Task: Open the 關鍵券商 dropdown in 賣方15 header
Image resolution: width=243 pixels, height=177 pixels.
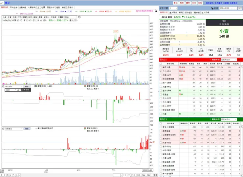Action: click(229, 119)
